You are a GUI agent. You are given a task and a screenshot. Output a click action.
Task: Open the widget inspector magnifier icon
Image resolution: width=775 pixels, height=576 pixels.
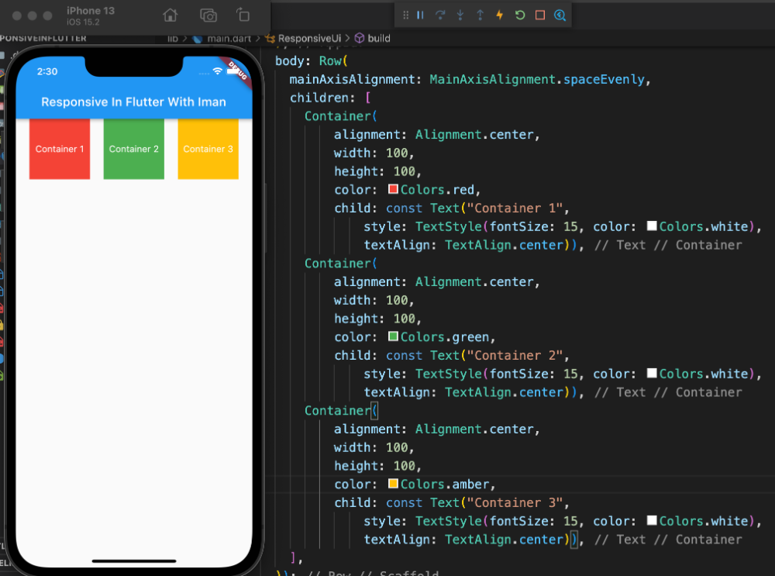(x=560, y=16)
